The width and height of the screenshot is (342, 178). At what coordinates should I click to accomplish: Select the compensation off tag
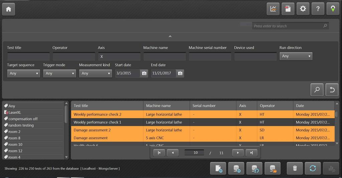pos(34,119)
